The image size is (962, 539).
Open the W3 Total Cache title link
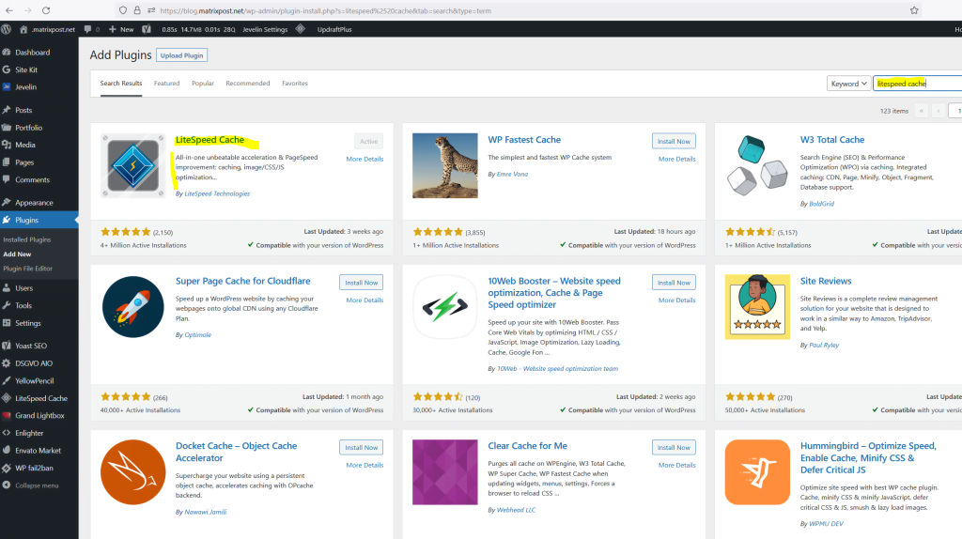point(832,140)
